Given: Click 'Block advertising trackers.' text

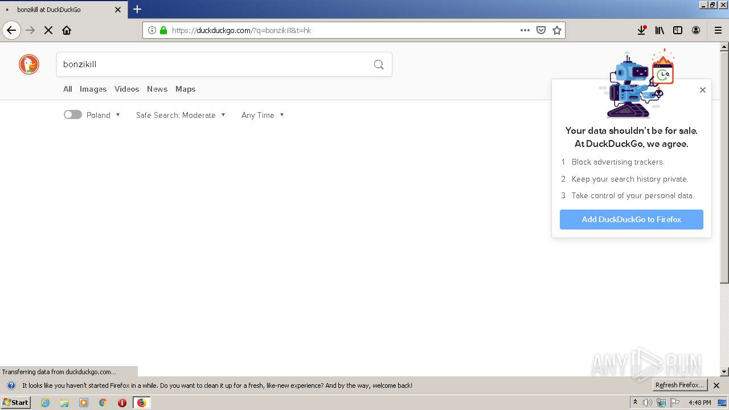Looking at the screenshot, I should (x=618, y=162).
